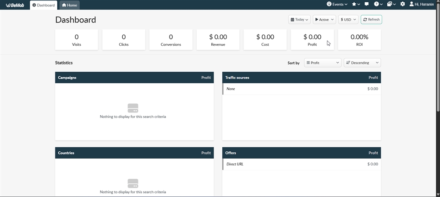The width and height of the screenshot is (440, 197).
Task: Expand the Today date range dropdown
Action: pyautogui.click(x=299, y=20)
